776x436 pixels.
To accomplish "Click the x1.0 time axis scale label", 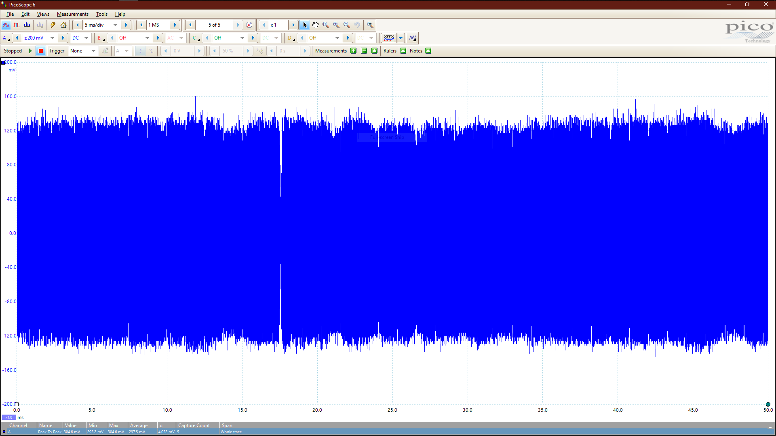I will [9, 417].
